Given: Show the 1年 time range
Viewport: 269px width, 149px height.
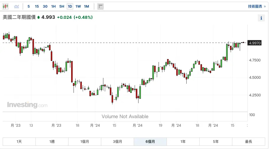Looking at the screenshot, I should tap(183, 142).
